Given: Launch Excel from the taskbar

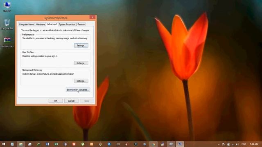Looking at the screenshot, I should click(56, 144).
